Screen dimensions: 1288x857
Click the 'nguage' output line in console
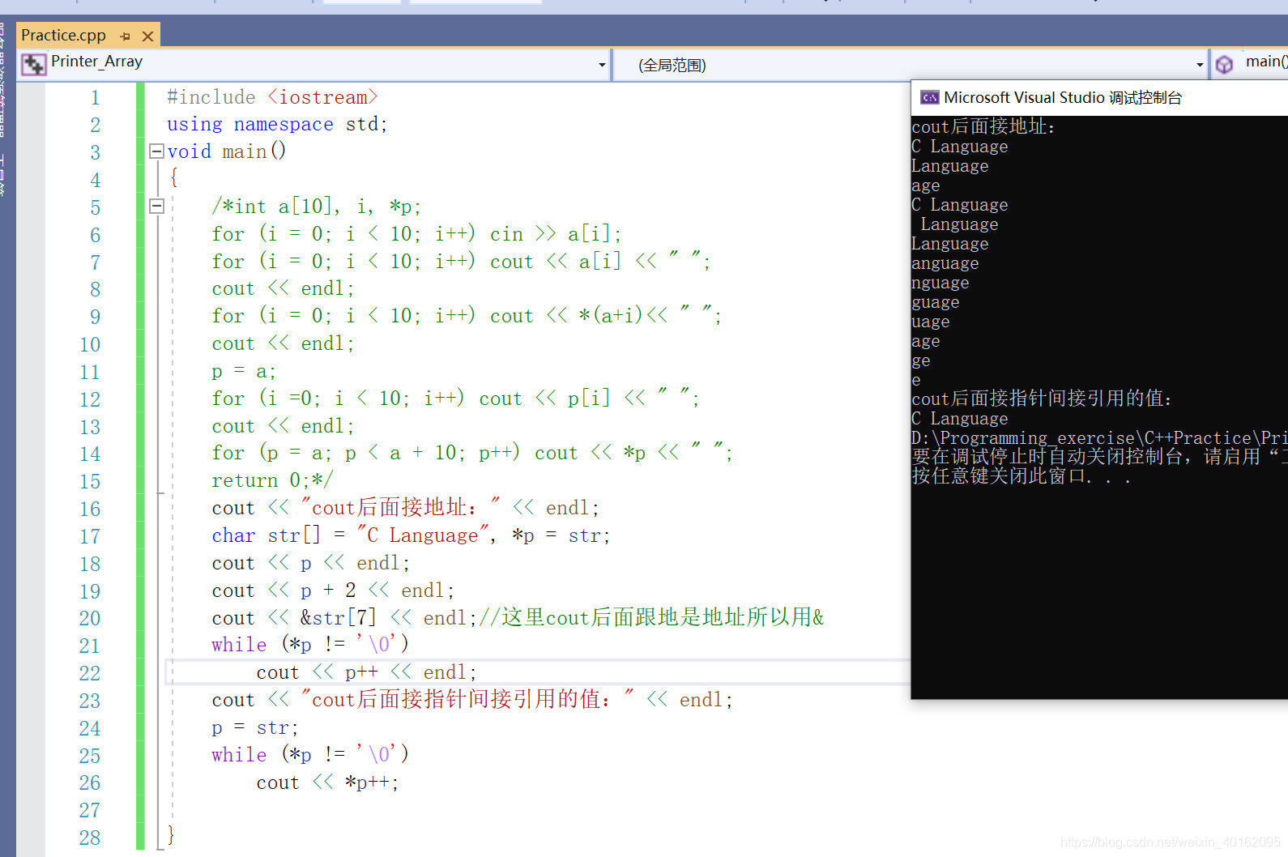(940, 283)
